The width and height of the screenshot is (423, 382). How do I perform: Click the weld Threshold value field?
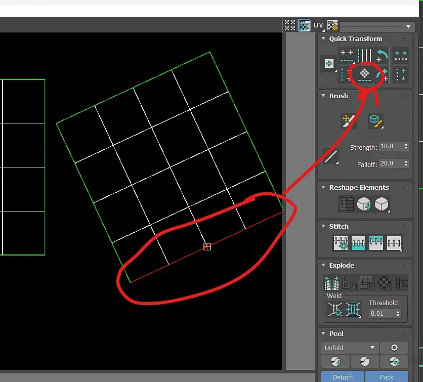click(x=382, y=314)
